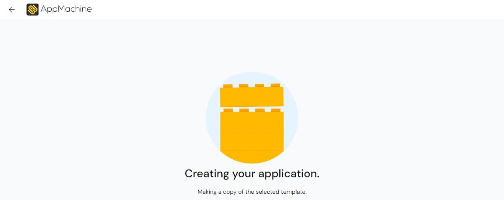This screenshot has width=504, height=200.
Task: Click the AppMachine logo icon
Action: pos(32,9)
